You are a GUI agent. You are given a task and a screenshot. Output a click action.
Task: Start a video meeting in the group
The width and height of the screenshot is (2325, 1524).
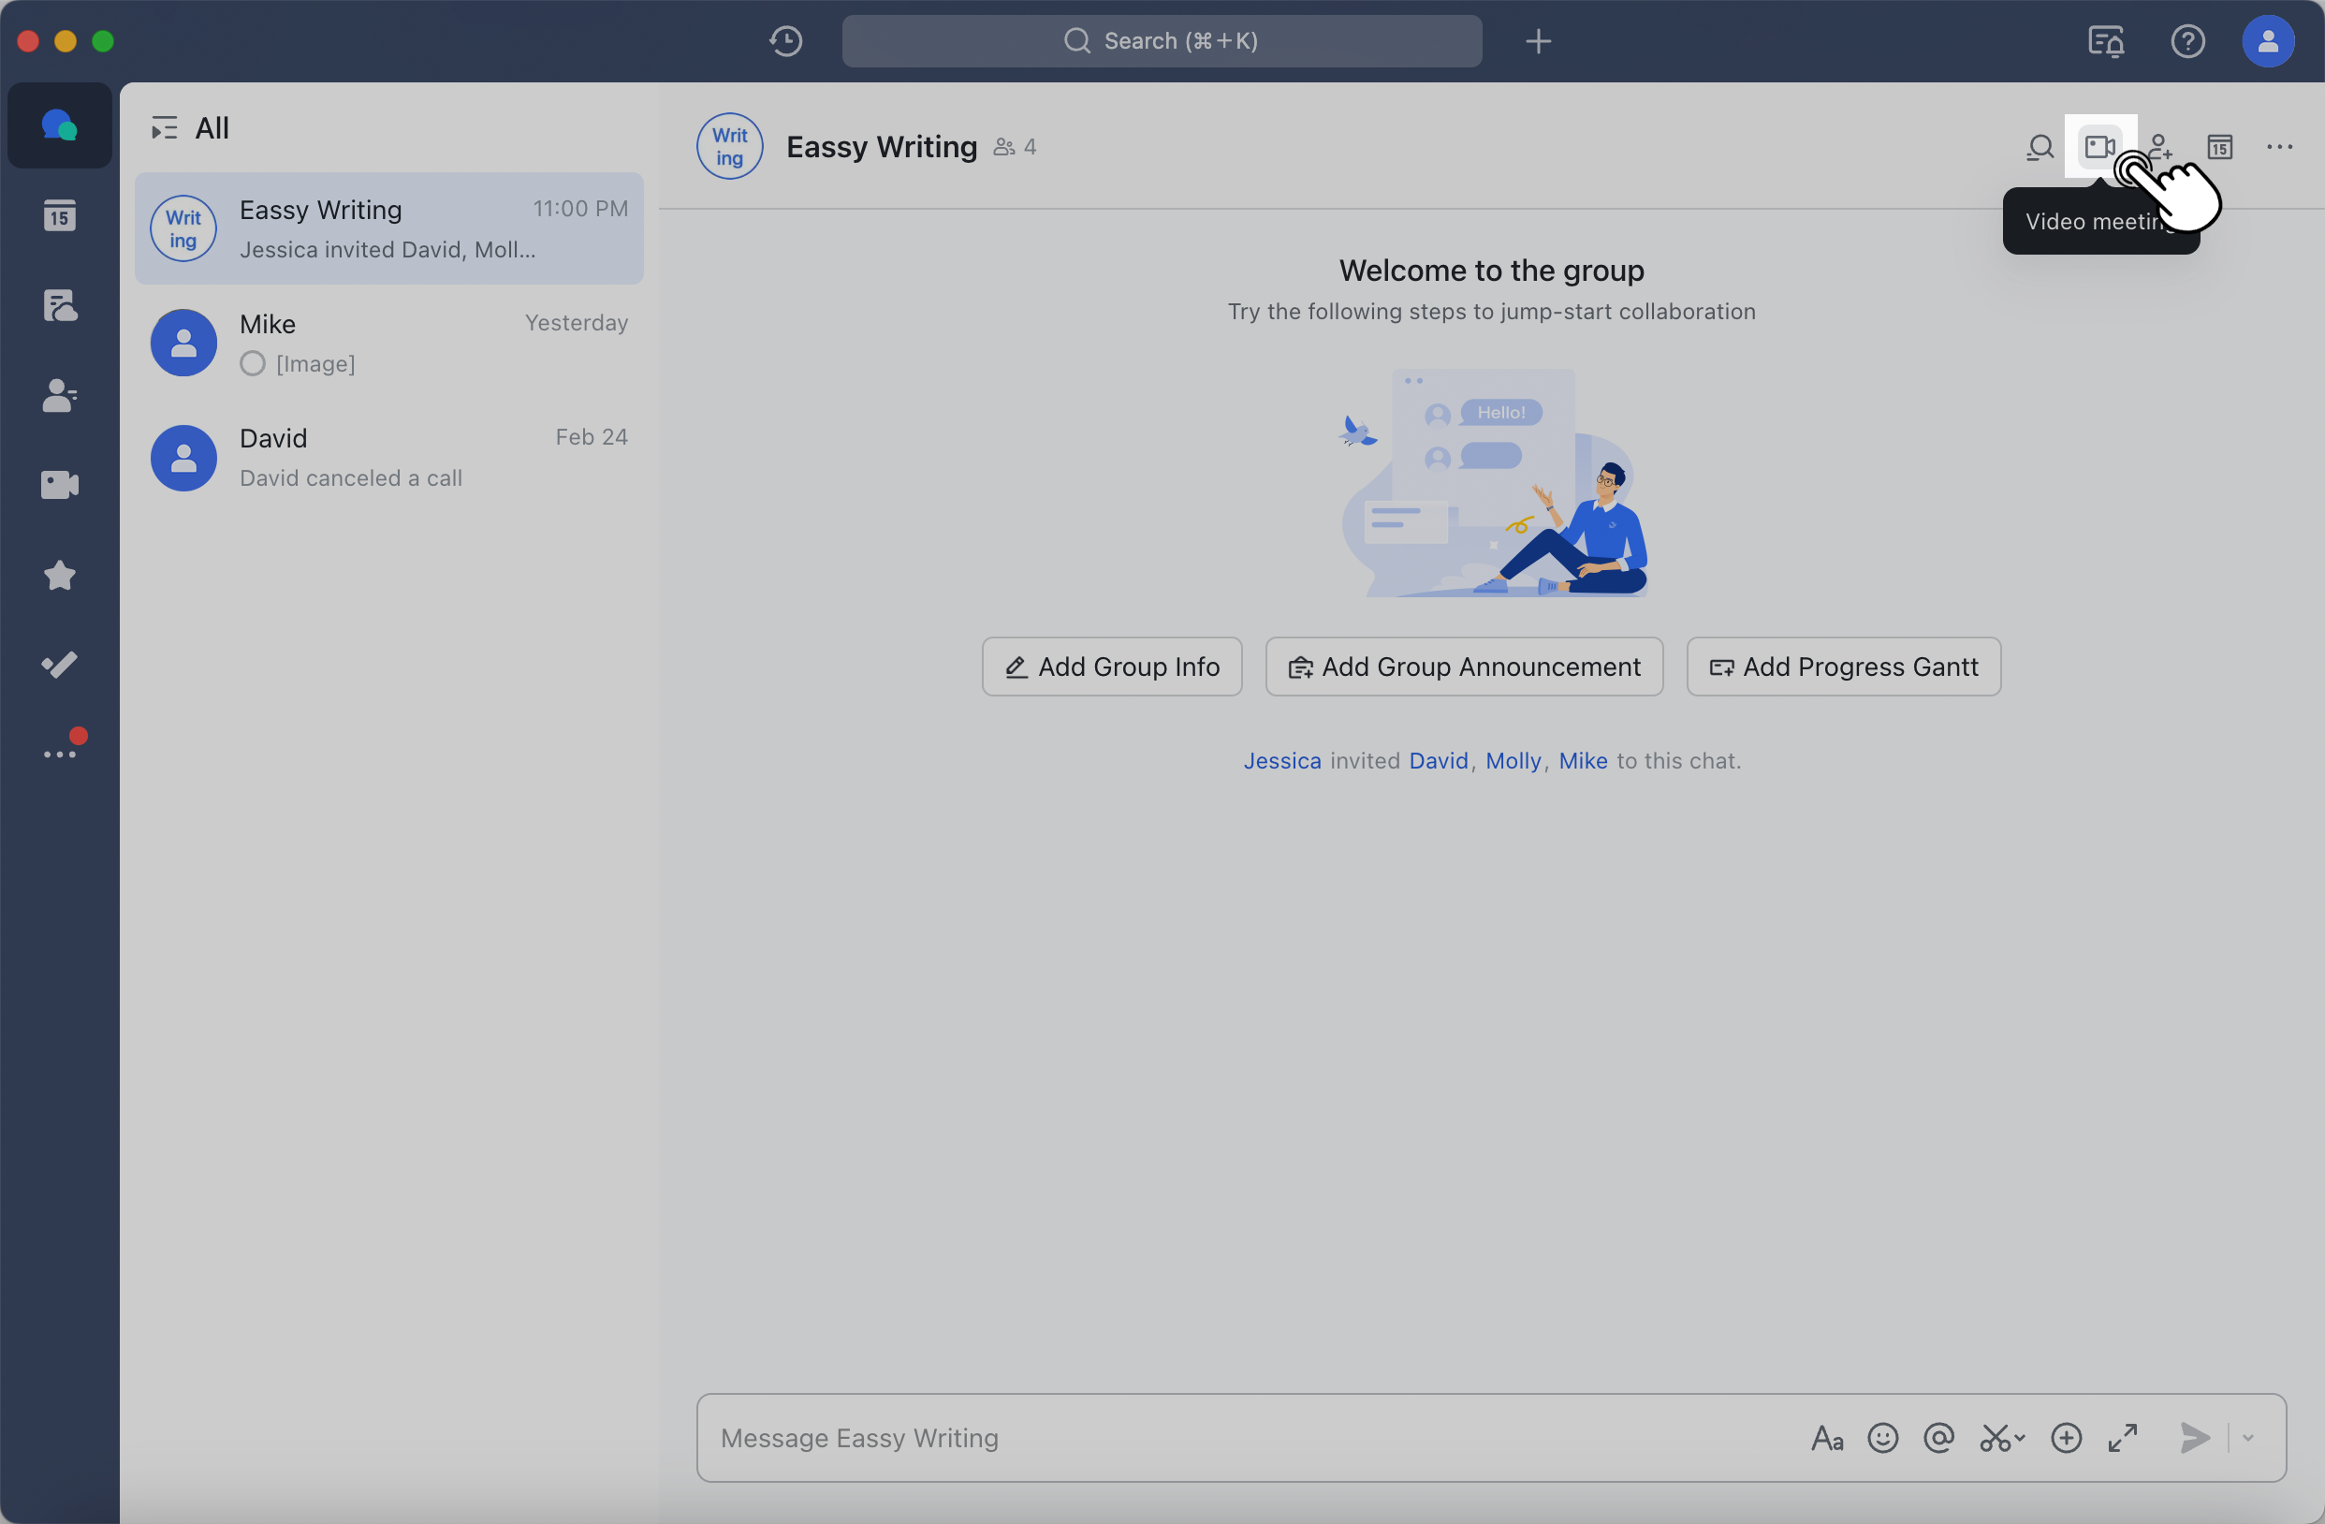[2099, 148]
